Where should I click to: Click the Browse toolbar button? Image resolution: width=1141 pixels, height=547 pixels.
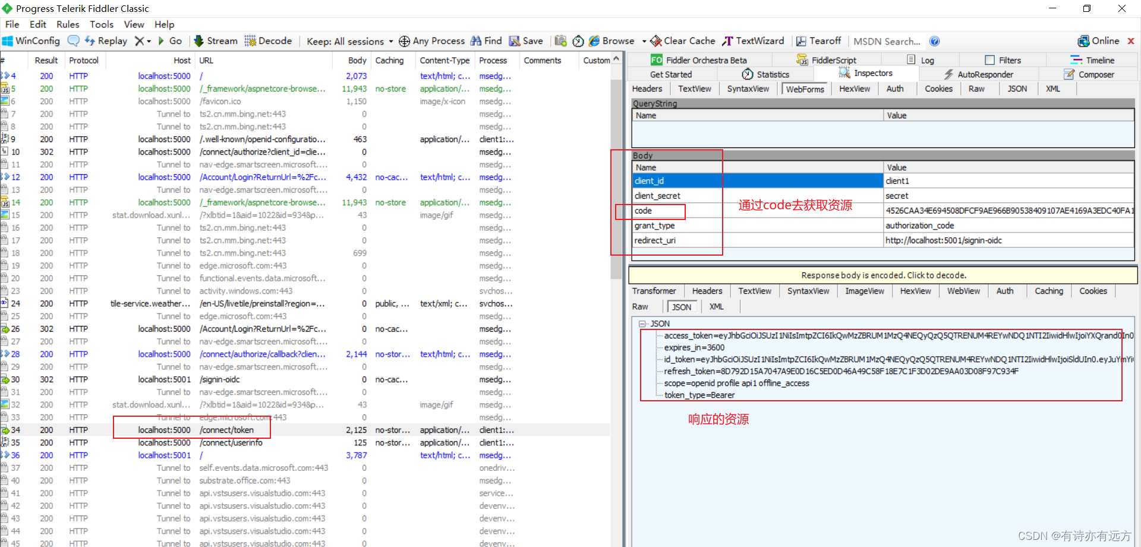click(612, 41)
